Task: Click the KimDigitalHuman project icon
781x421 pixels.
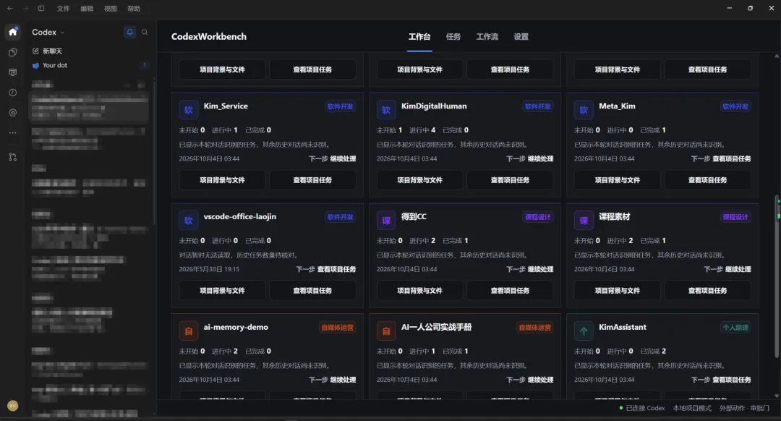Action: pyautogui.click(x=386, y=110)
